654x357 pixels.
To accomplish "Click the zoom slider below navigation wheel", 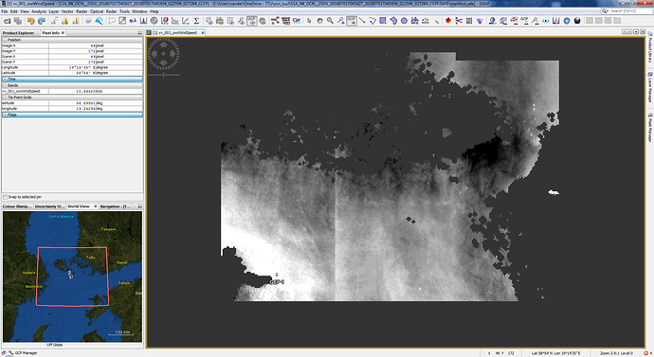I will point(163,75).
